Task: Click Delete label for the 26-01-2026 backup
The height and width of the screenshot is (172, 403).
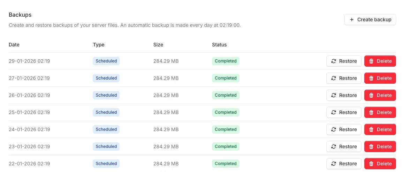Action: [384, 95]
